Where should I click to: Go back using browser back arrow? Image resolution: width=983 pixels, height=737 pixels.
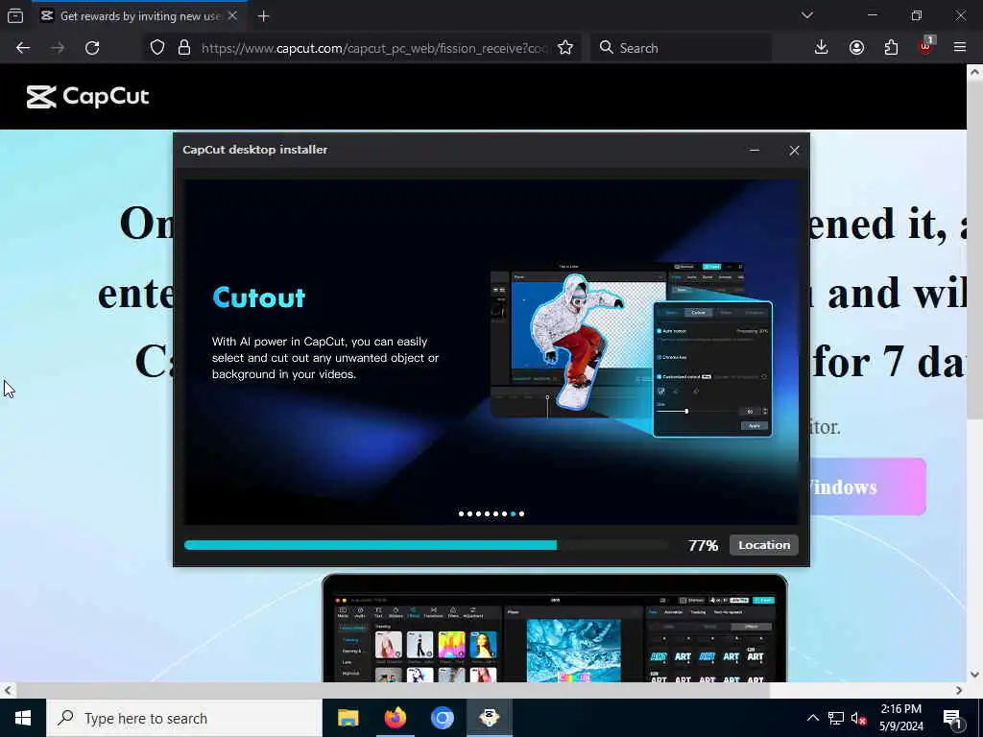coord(23,48)
